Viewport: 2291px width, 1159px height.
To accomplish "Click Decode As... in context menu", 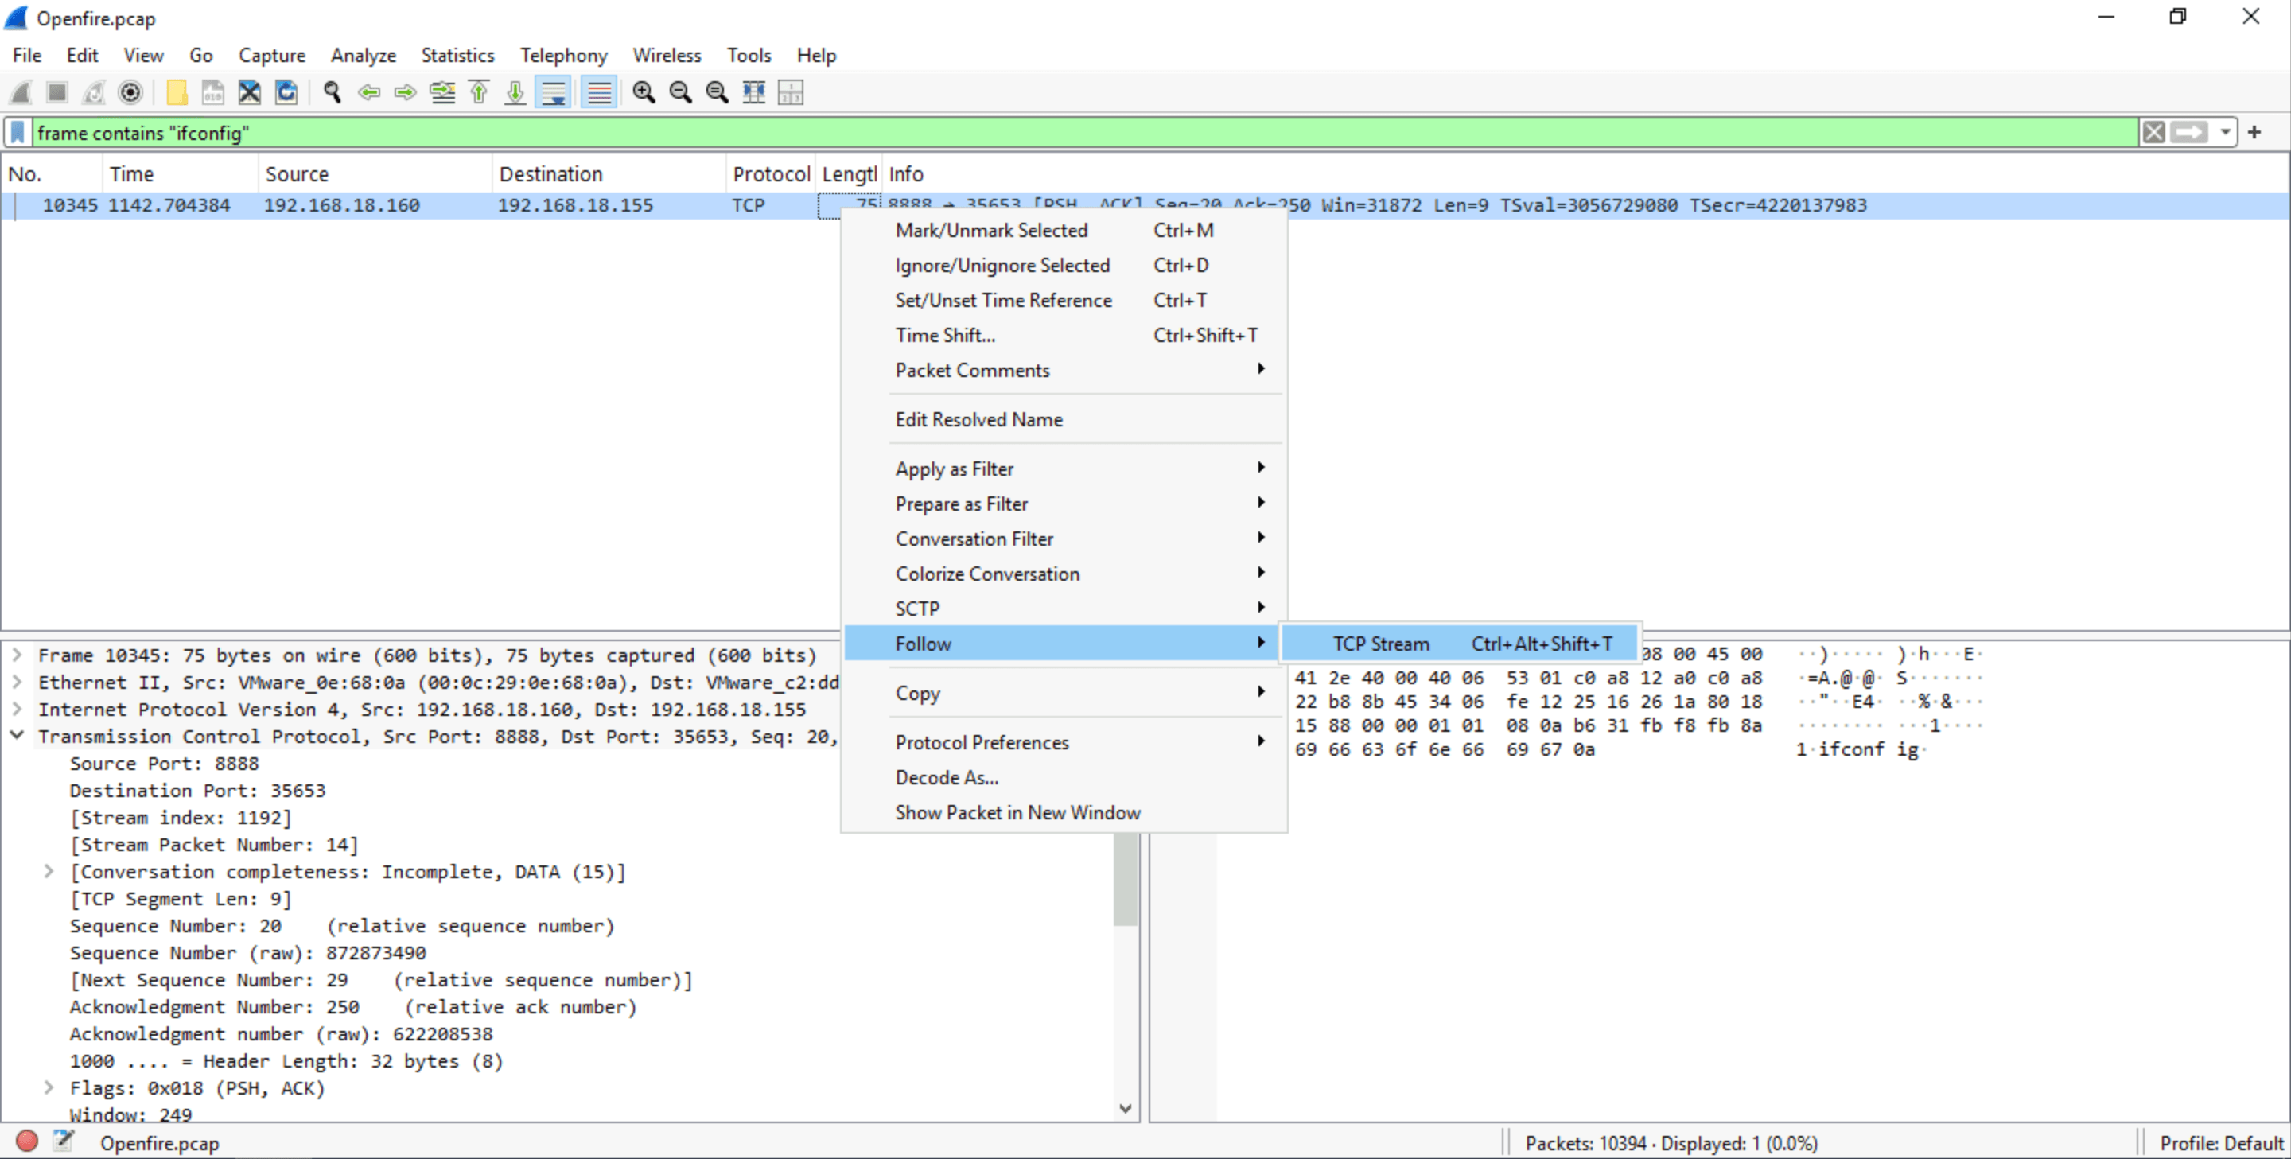I will pyautogui.click(x=1064, y=777).
